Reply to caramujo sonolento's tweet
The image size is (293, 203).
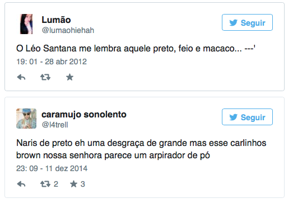click(21, 184)
